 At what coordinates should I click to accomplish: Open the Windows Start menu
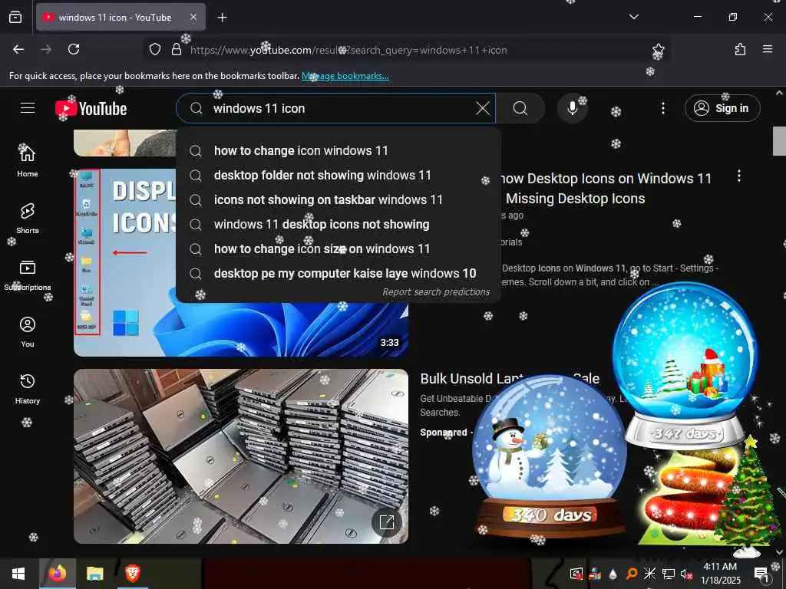[x=18, y=574]
